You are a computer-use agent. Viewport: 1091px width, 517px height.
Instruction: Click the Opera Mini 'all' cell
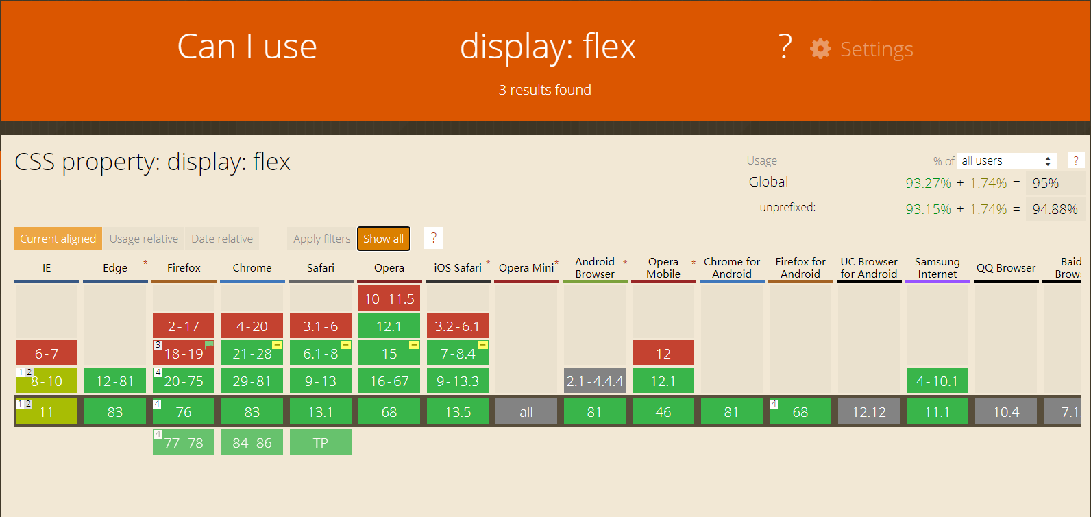(526, 411)
